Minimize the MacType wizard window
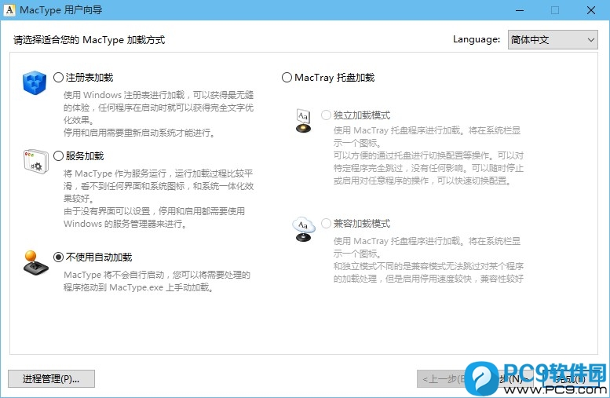 click(x=520, y=10)
